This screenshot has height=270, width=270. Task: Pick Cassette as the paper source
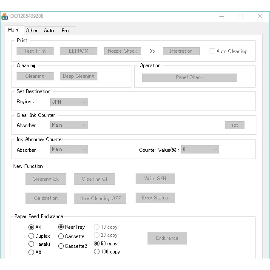[x=61, y=236]
